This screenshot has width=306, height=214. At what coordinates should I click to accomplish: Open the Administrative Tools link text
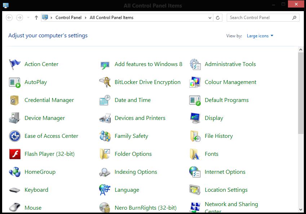(x=230, y=64)
